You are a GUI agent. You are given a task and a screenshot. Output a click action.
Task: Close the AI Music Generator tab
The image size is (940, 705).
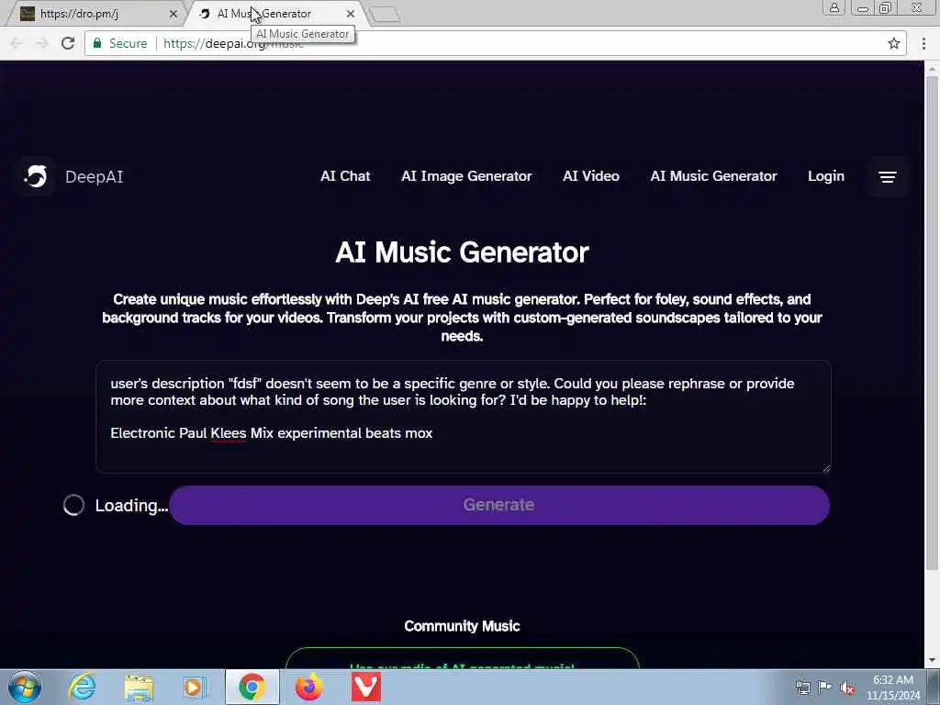click(x=351, y=13)
